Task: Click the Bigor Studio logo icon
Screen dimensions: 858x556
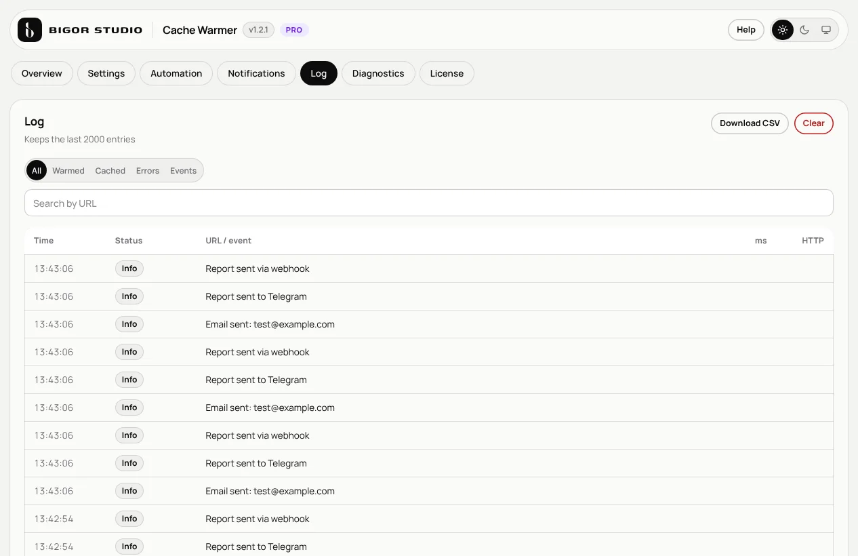Action: click(30, 30)
